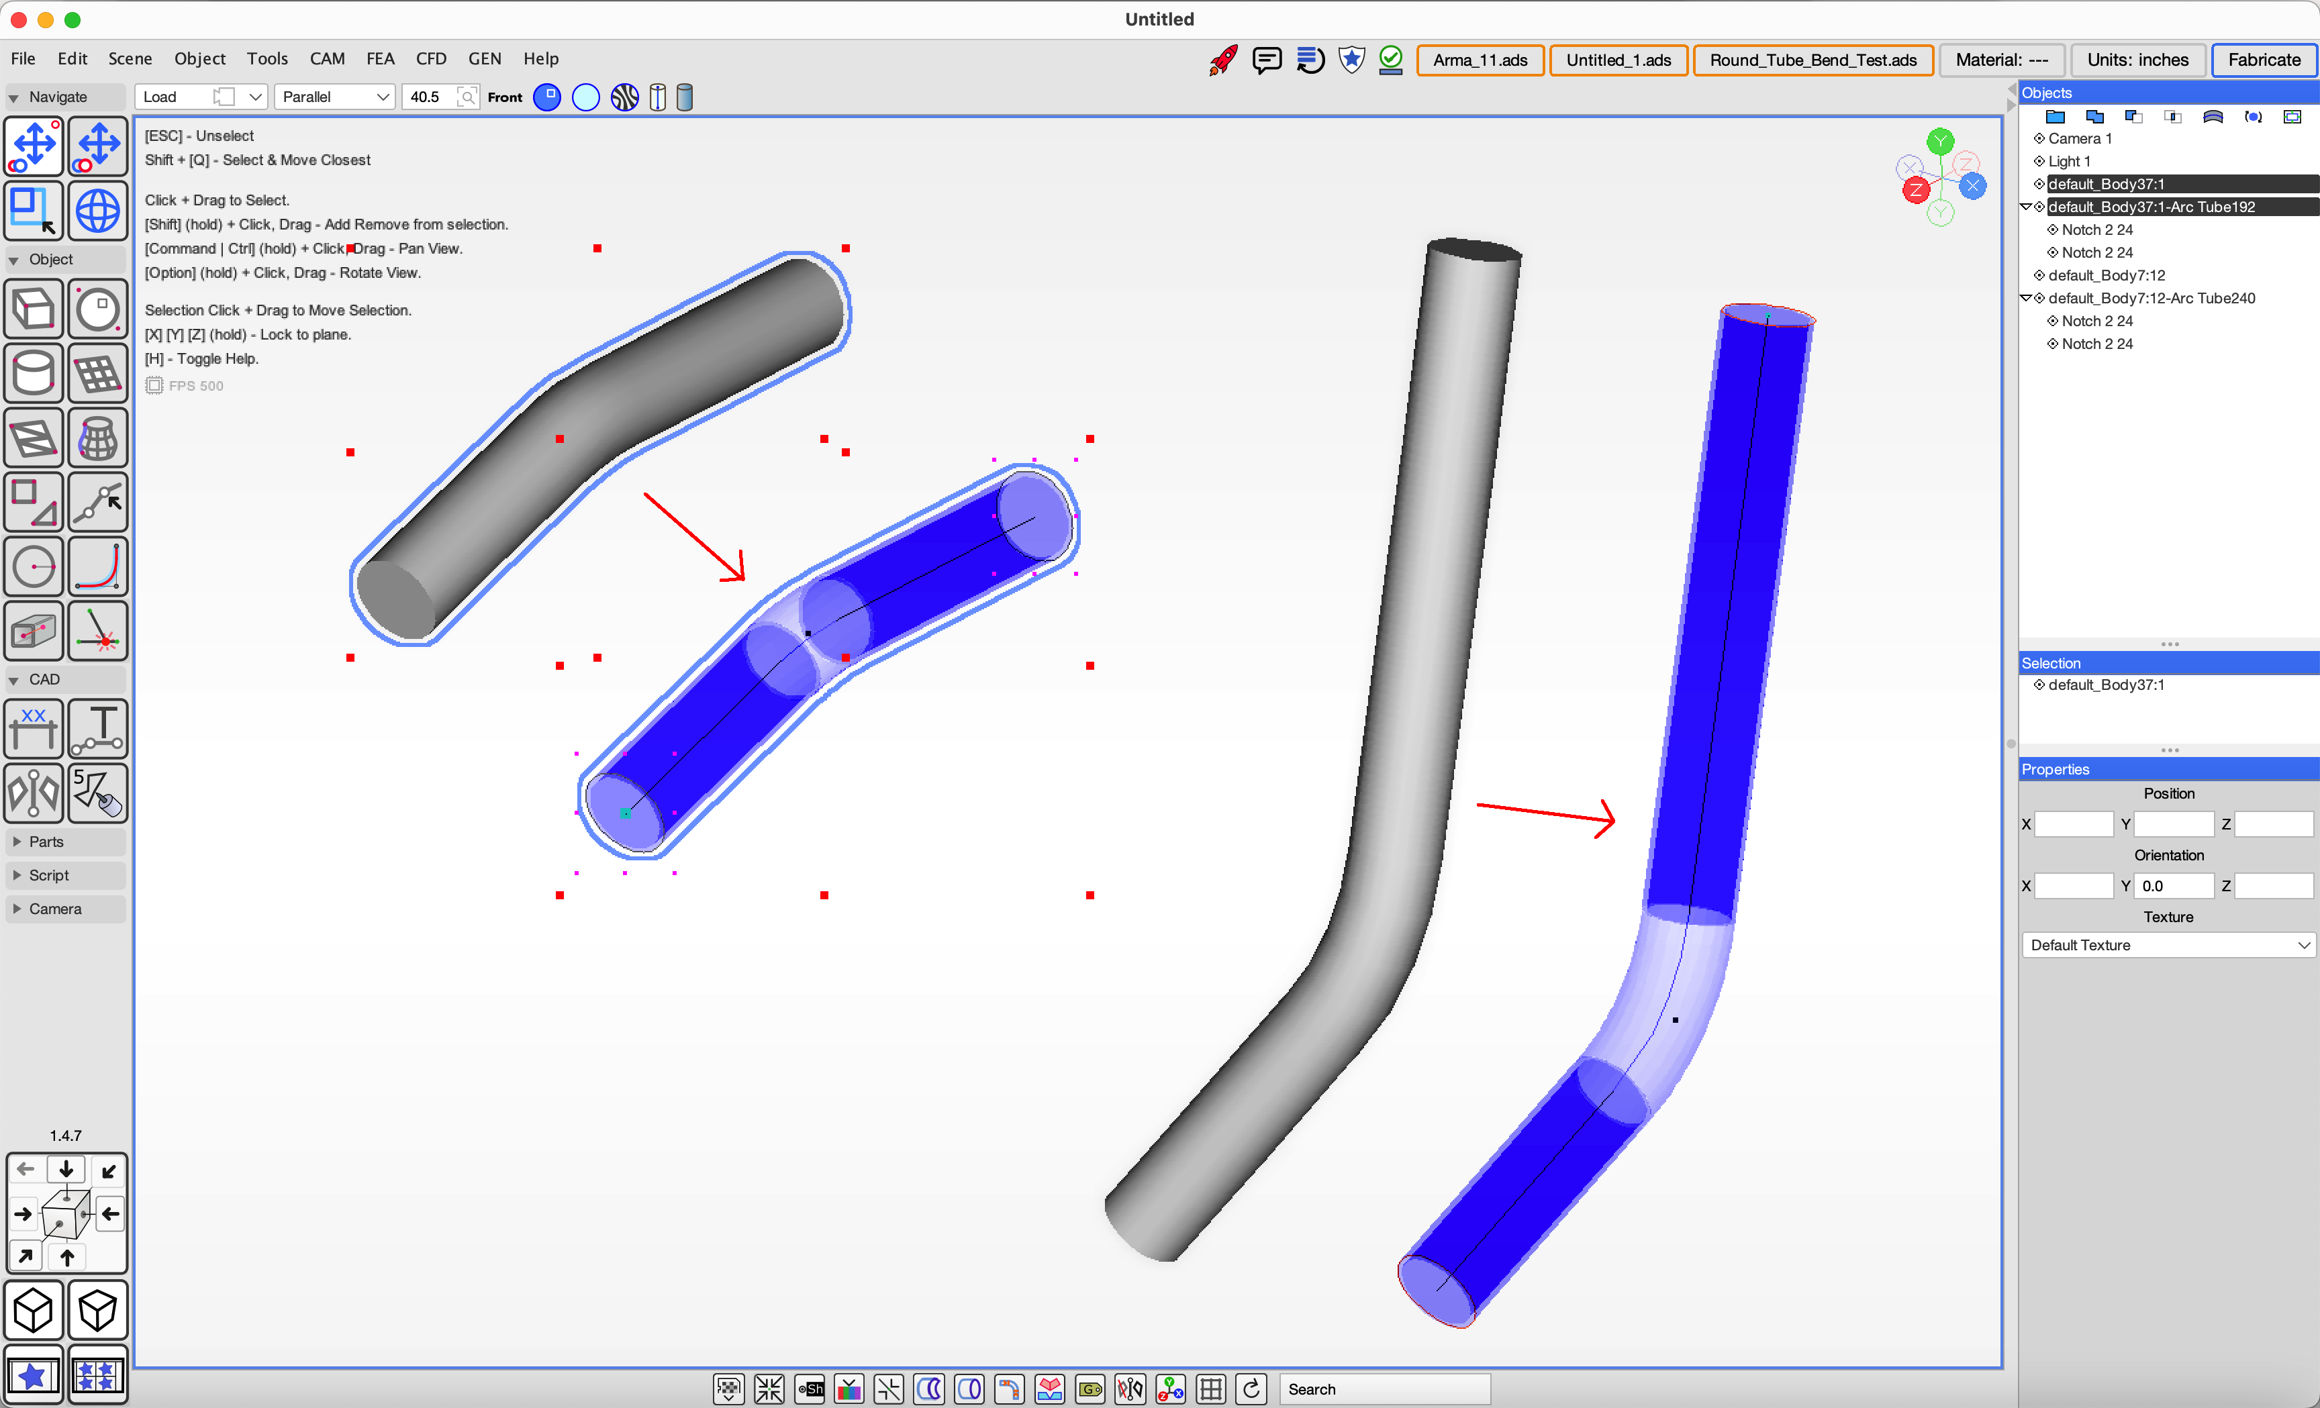
Task: Select the globe orbit navigation tool
Action: coord(98,210)
